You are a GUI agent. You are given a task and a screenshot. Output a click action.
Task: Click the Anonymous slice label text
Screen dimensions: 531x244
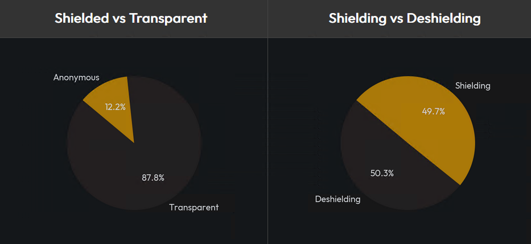(x=76, y=77)
